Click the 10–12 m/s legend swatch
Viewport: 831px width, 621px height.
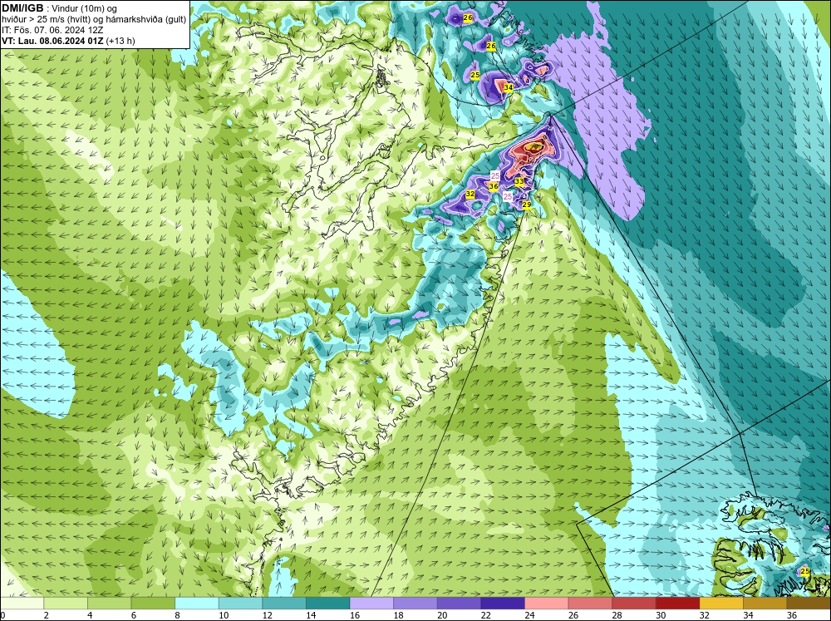(x=241, y=603)
